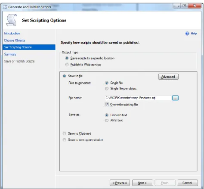Screen dimensions: 204x189
Task: Click the wizard icon in title bar
Action: [5, 7]
